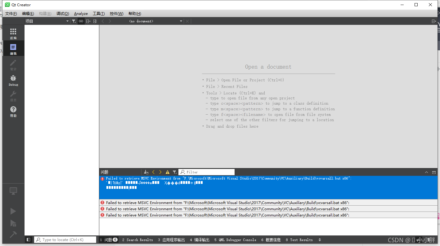Split the project sidebar pane
The height and width of the screenshot is (246, 440).
click(88, 21)
